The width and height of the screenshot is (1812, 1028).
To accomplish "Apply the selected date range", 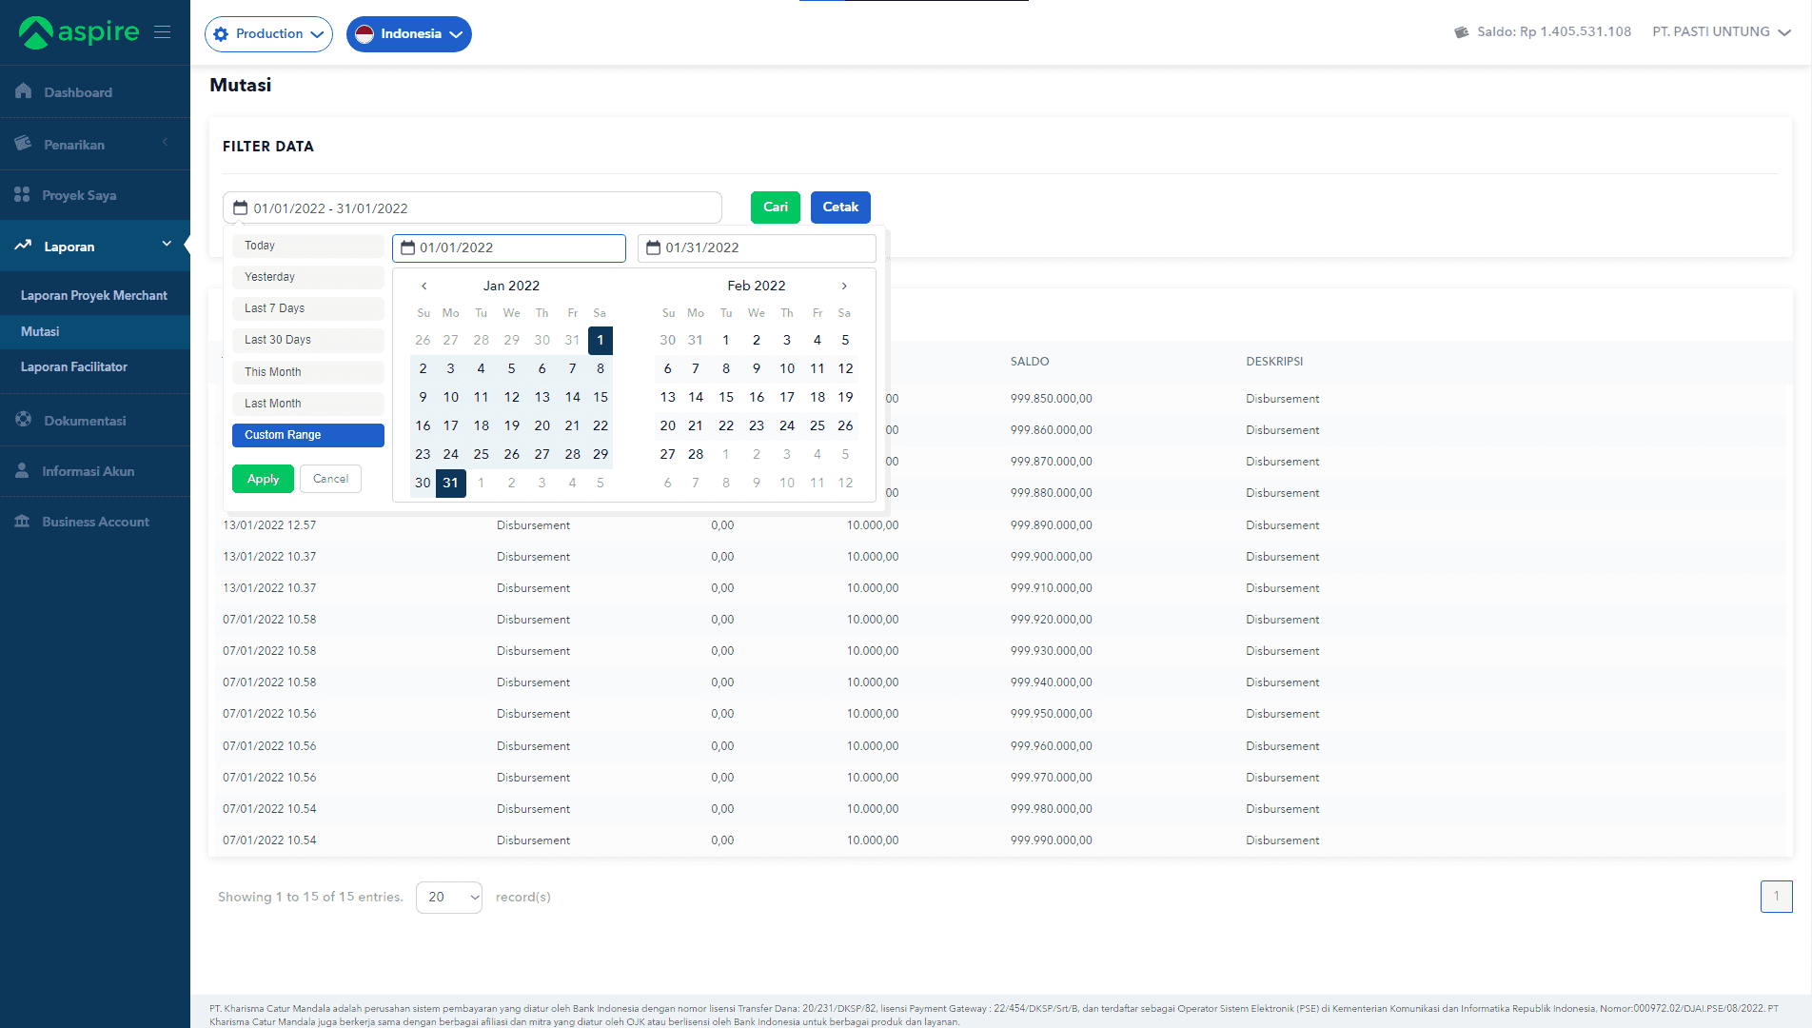I will (263, 479).
